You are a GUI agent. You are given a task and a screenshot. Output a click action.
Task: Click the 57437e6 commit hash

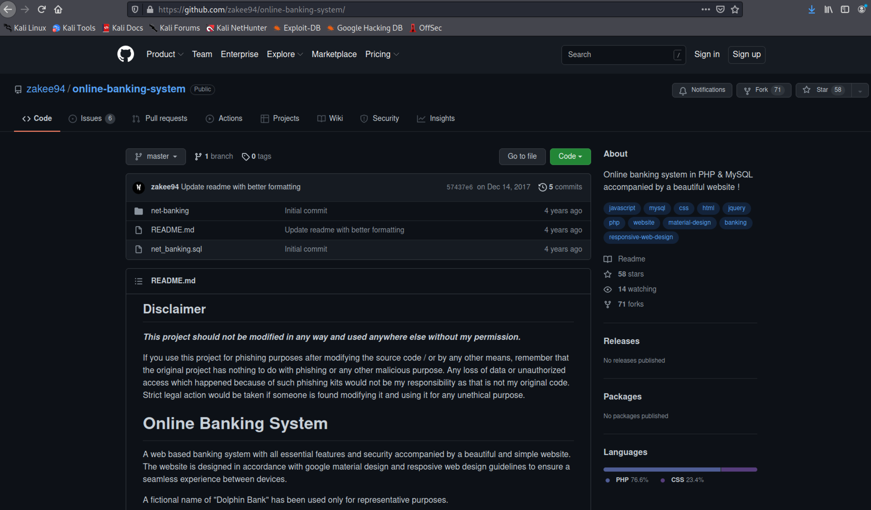pos(459,187)
